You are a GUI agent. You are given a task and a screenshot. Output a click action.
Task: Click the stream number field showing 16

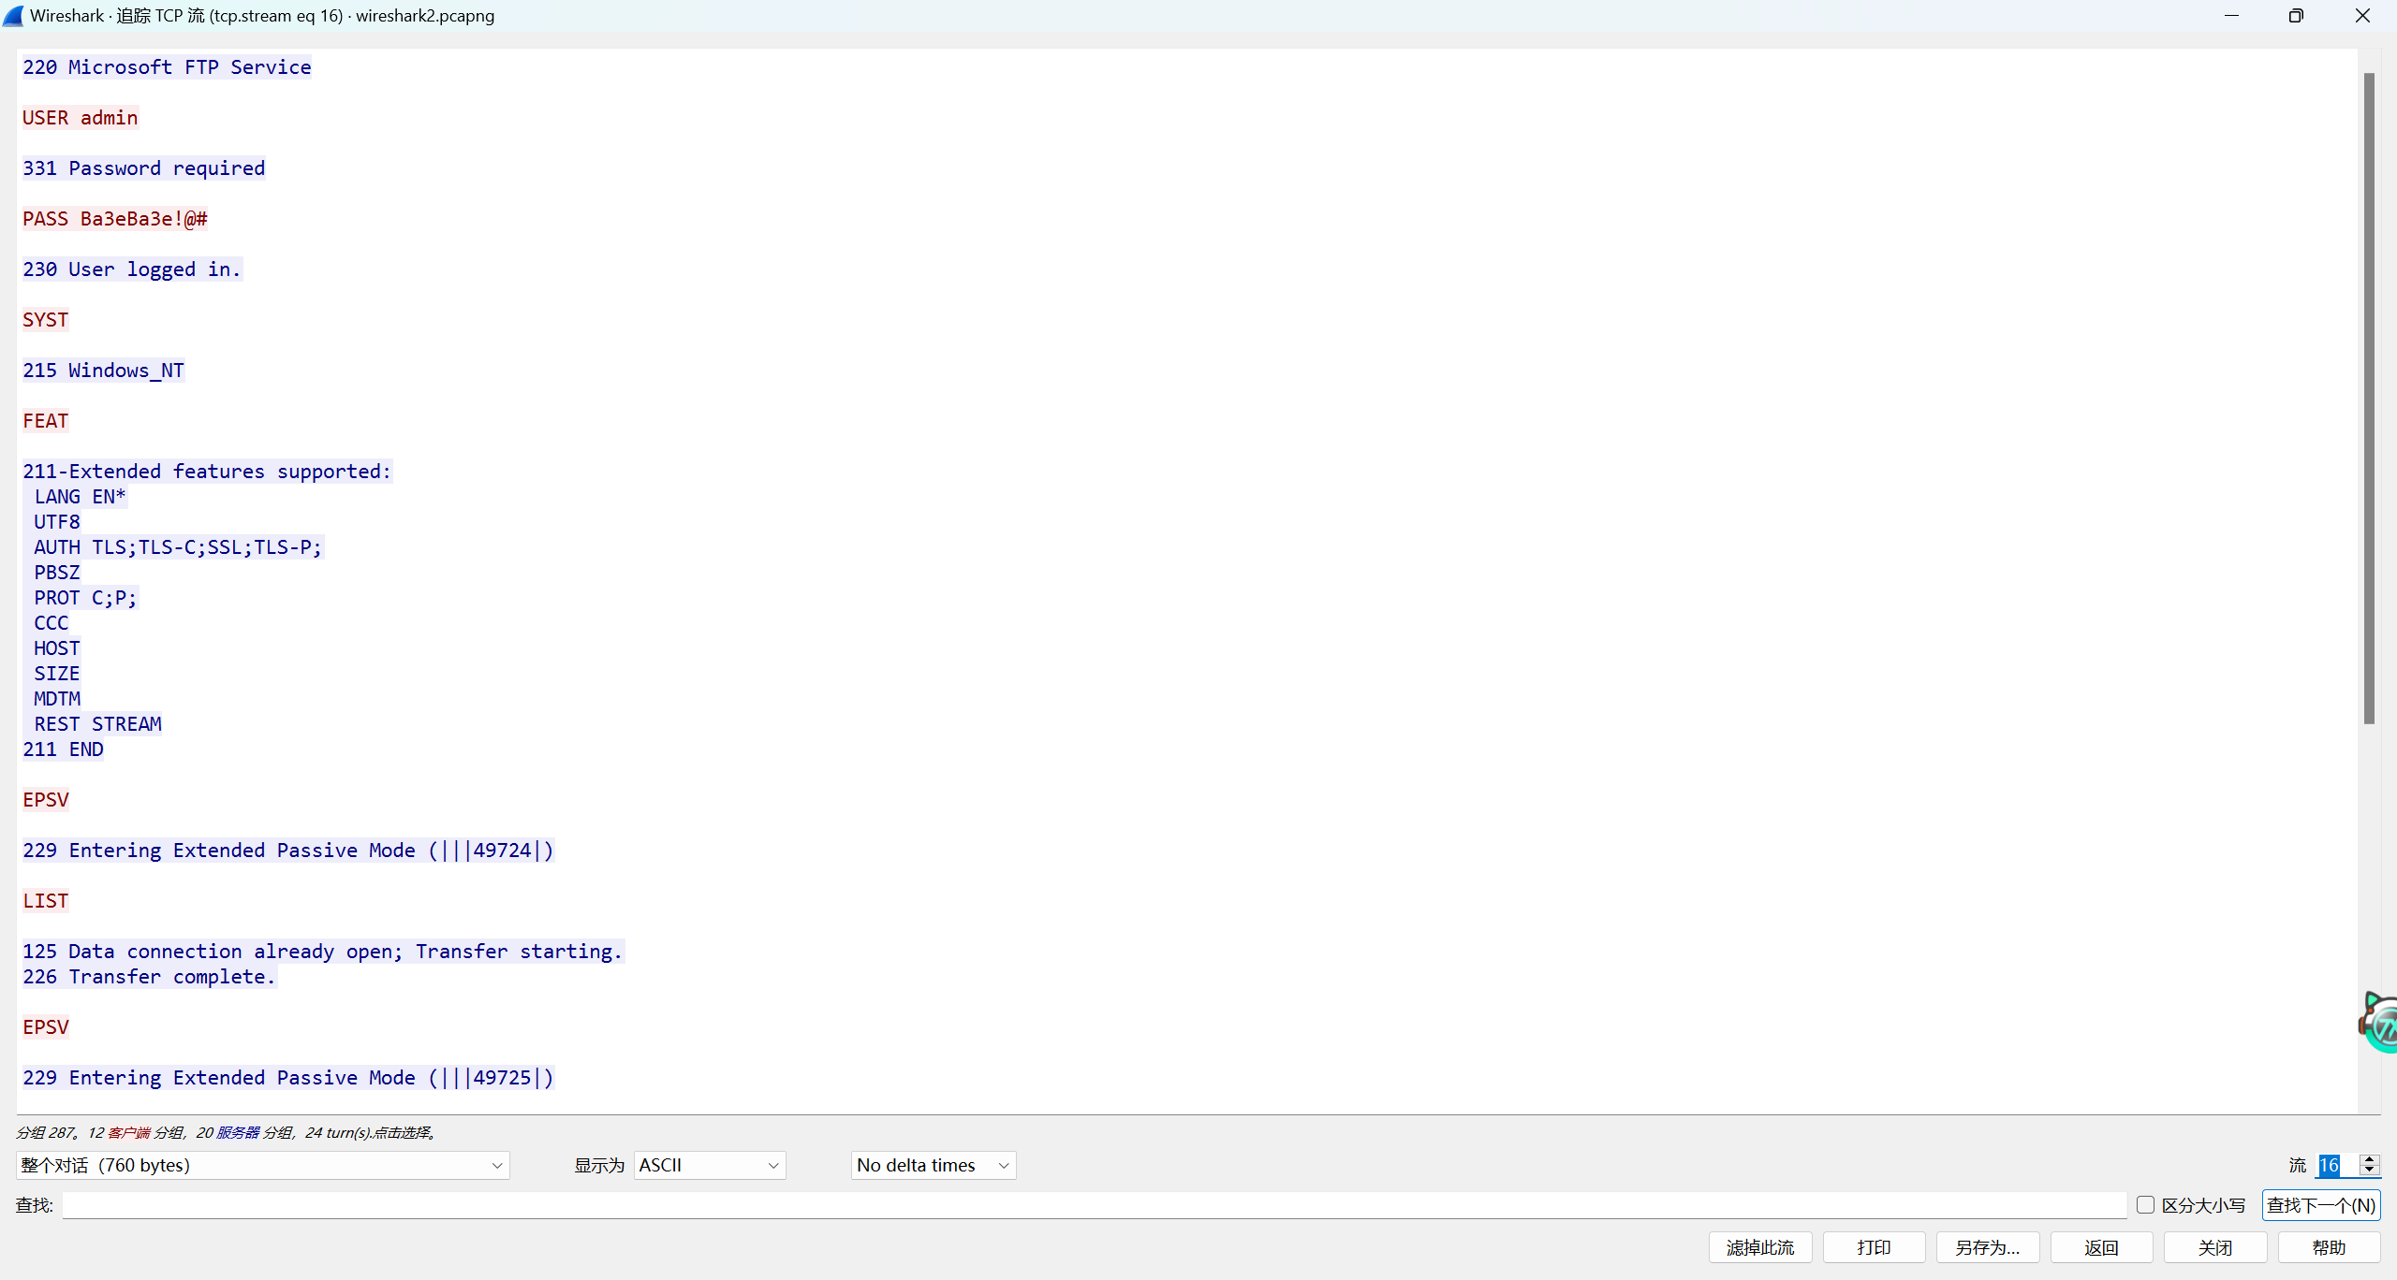coord(2335,1165)
